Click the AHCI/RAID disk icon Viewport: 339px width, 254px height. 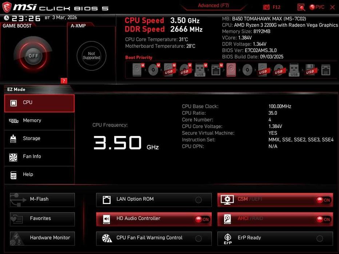(227, 219)
